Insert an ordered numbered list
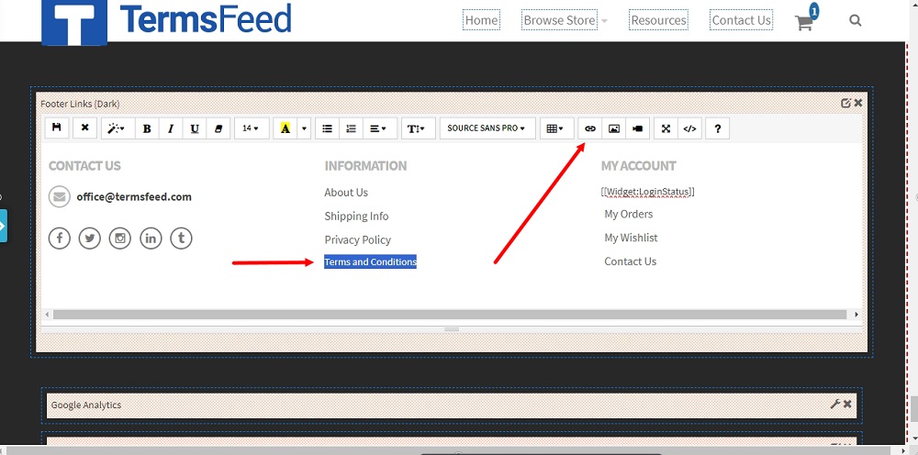Viewport: 918px width, 455px height. point(351,128)
